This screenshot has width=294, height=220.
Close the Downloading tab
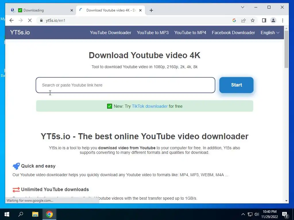click(x=71, y=10)
